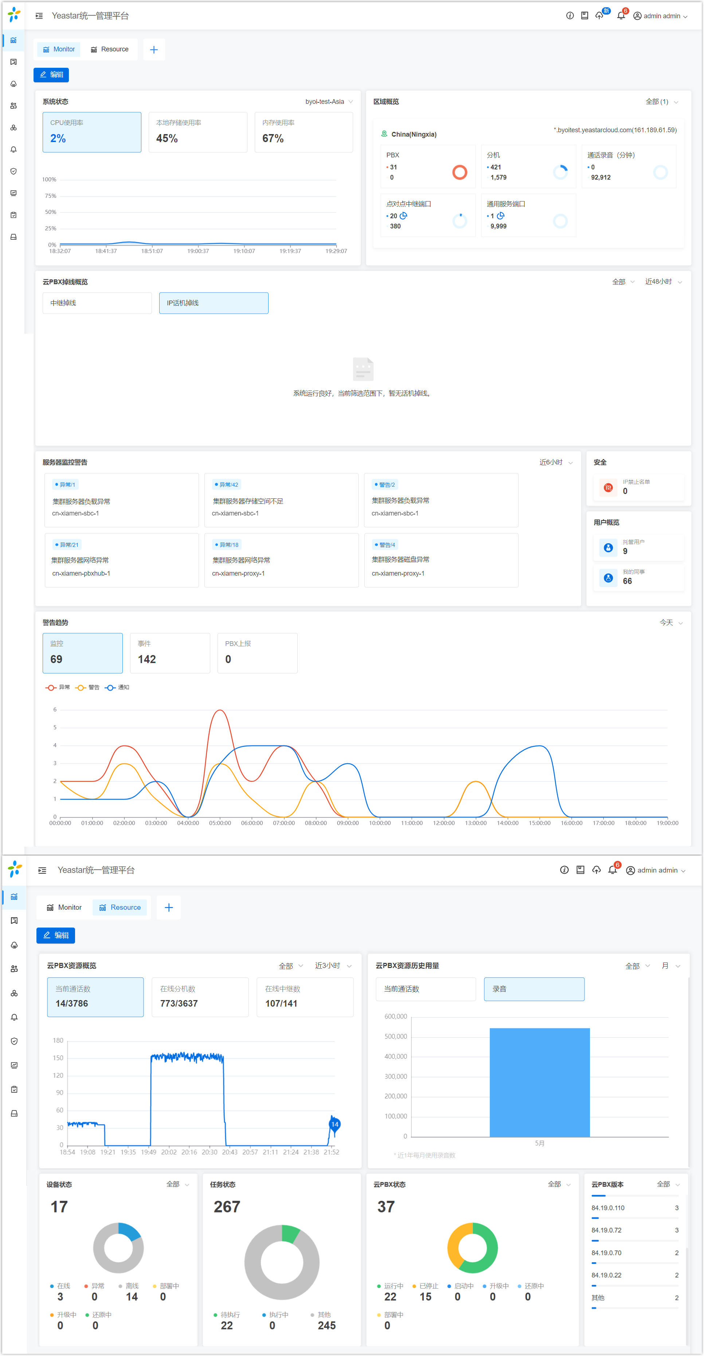Viewport: 704px width, 1356px height.
Task: Click the info circle icon in top header
Action: 570,16
